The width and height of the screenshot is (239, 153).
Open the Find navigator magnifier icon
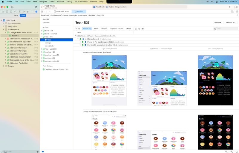pos(16,12)
